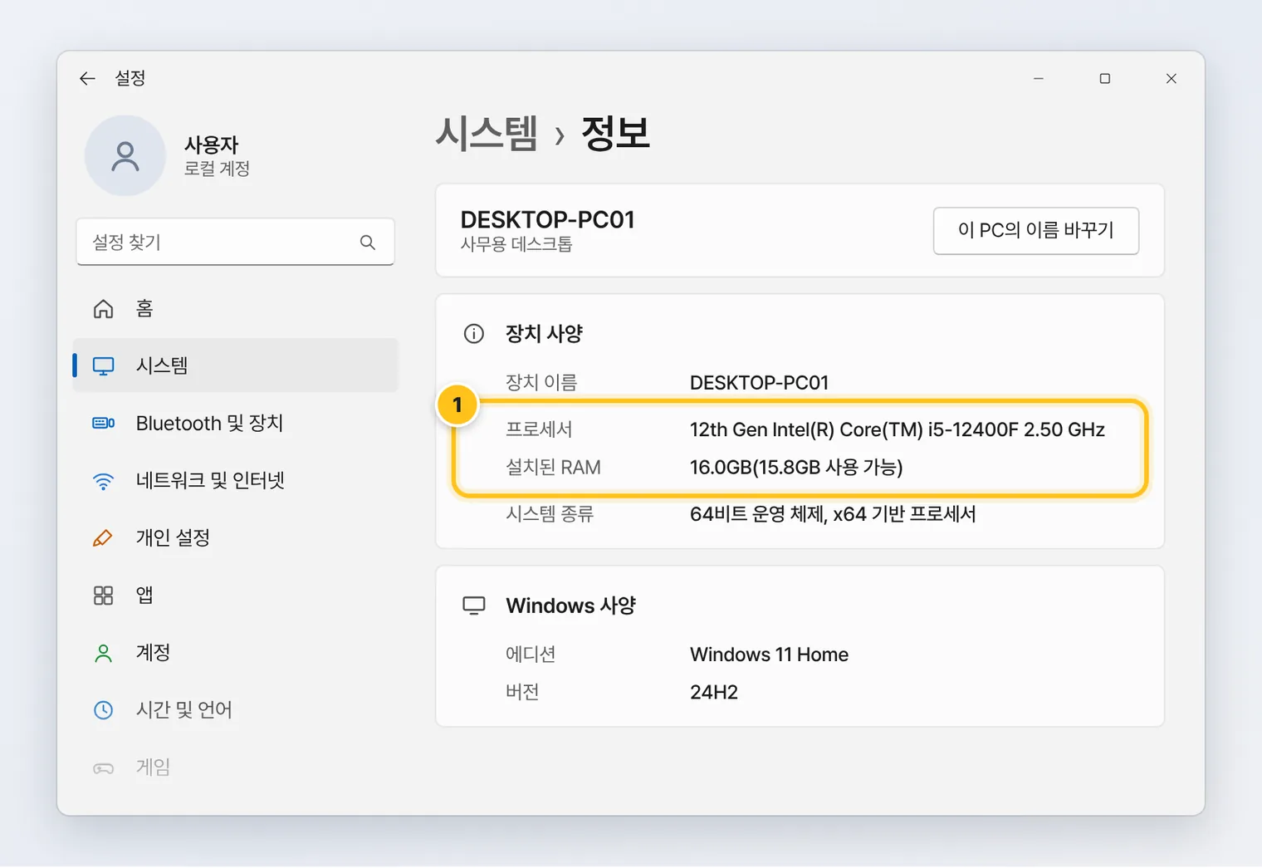The width and height of the screenshot is (1262, 868).
Task: Open the 홈 sidebar item
Action: click(x=236, y=309)
